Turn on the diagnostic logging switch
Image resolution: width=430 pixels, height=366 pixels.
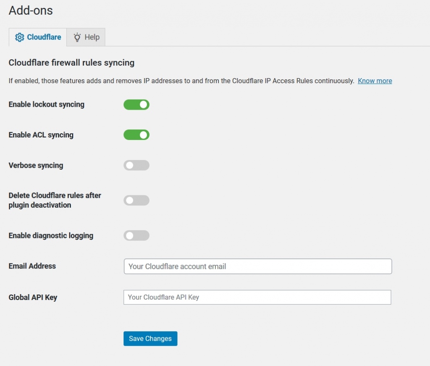tap(136, 236)
